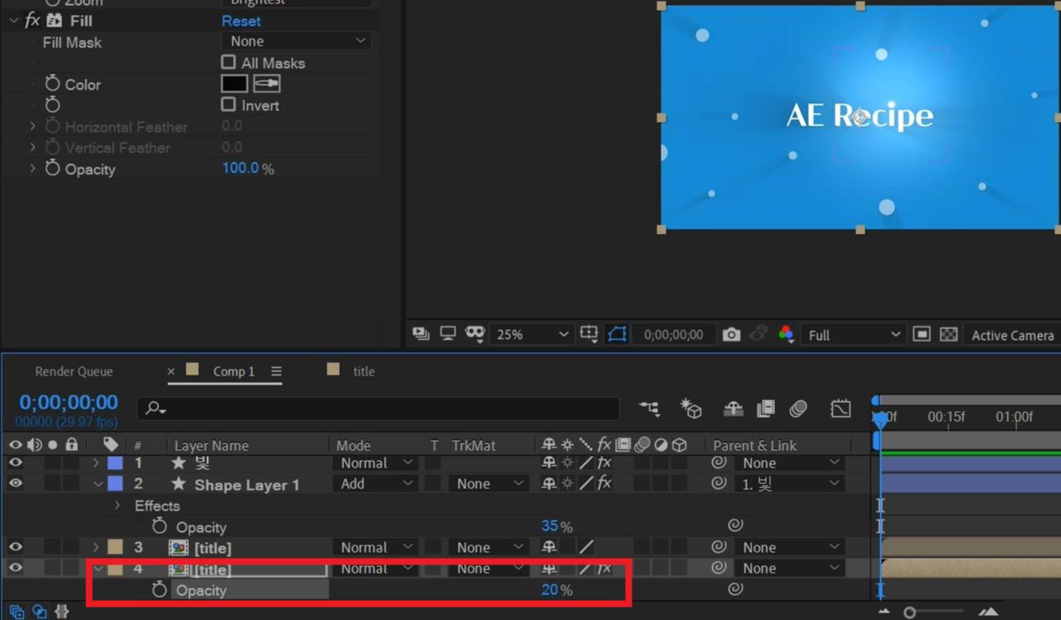This screenshot has width=1061, height=620.
Task: Hide layer 4 title with its eye
Action: point(16,568)
